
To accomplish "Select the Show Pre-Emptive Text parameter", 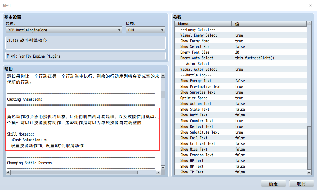I will [x=241, y=86].
